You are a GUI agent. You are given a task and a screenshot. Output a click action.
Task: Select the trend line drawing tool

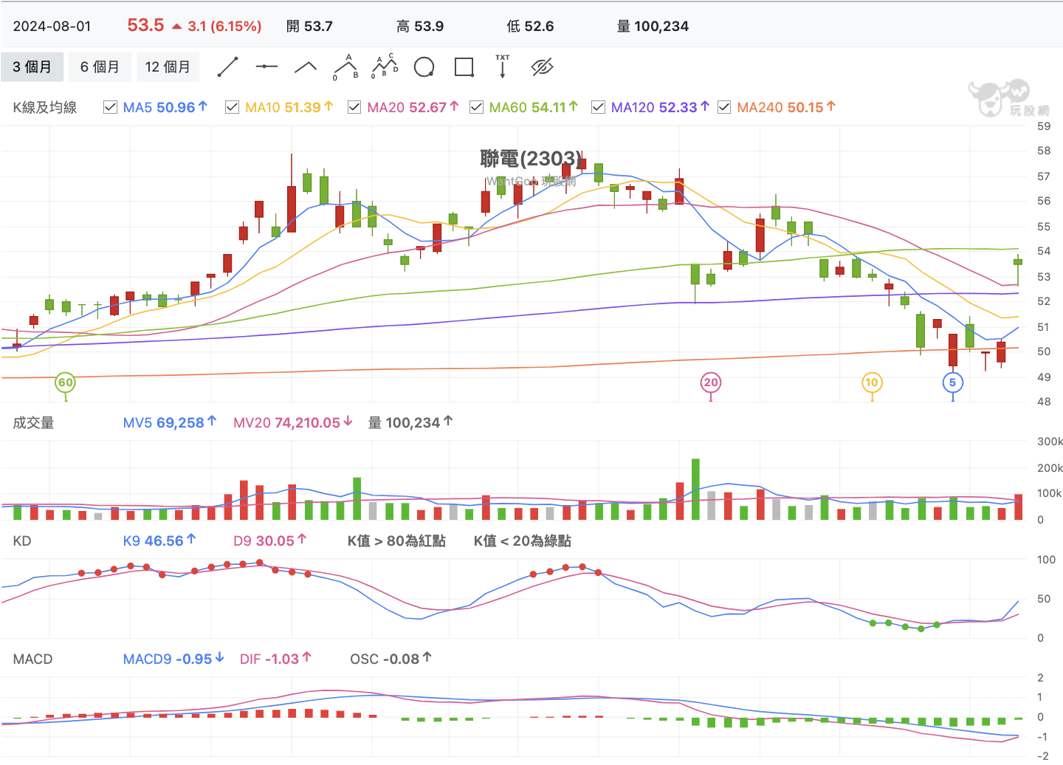227,67
